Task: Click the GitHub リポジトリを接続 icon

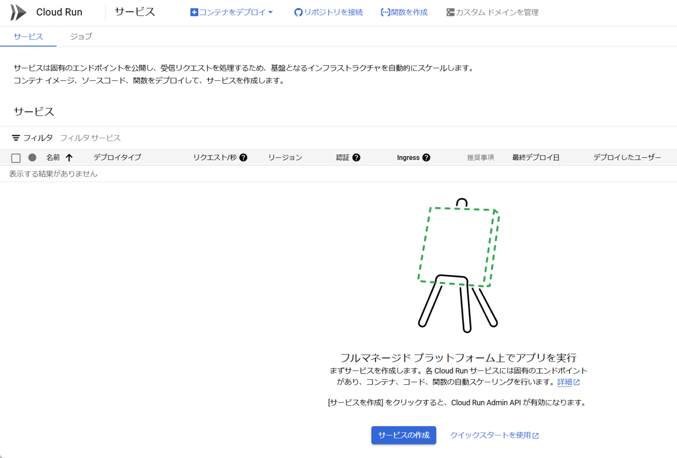Action: [298, 12]
